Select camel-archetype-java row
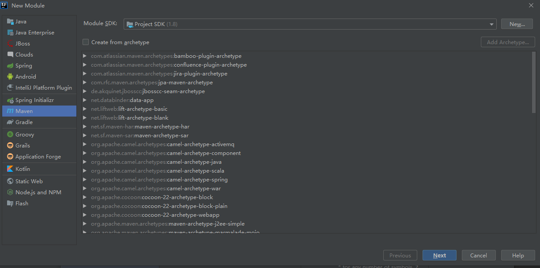The image size is (540, 268). tap(307, 162)
